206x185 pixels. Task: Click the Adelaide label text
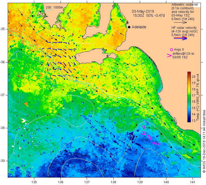point(139,27)
